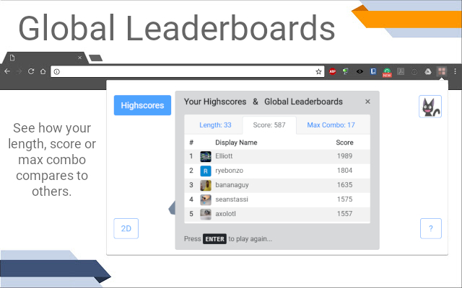462x288 pixels.
Task: Click the Global Leaderboards dialog heading
Action: [x=303, y=102]
